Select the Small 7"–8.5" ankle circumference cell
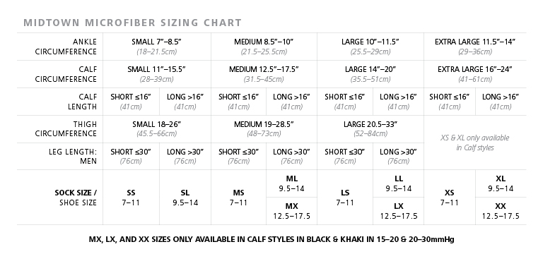The image size is (543, 254). point(157,47)
